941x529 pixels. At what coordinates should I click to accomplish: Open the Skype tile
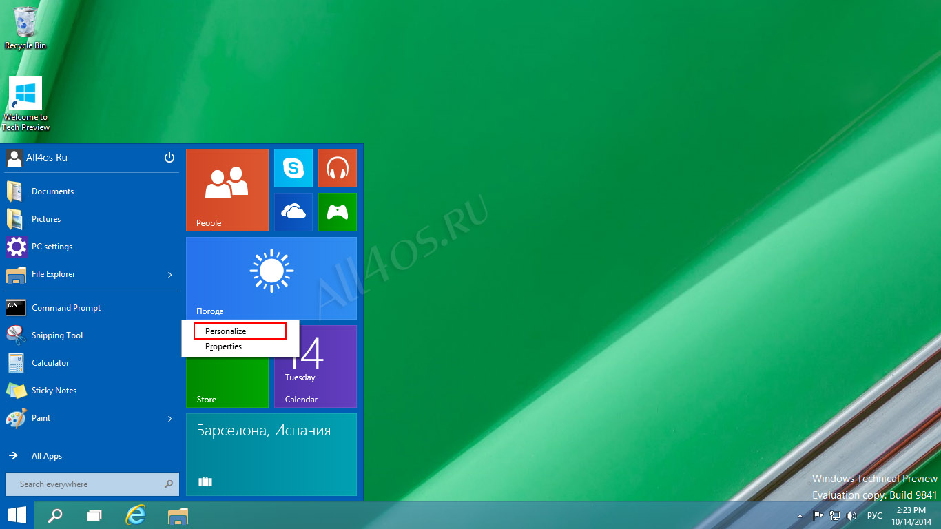pos(293,168)
